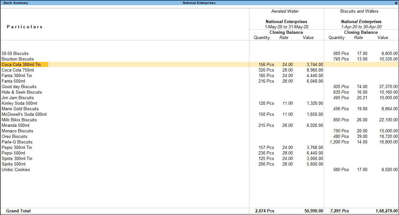399x215 pixels.
Task: Open the 50-50 Biscuits stock item
Action: [15, 53]
